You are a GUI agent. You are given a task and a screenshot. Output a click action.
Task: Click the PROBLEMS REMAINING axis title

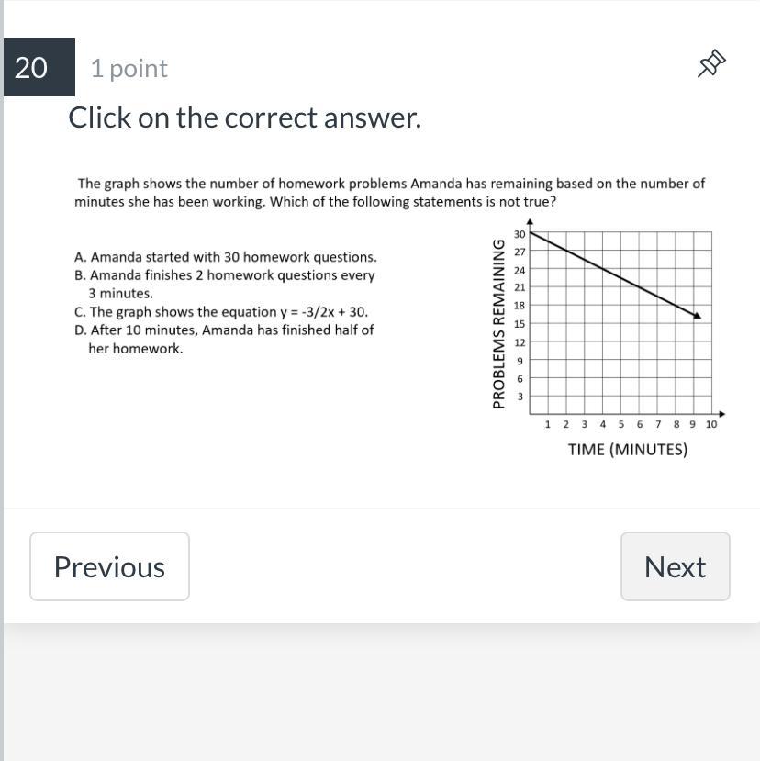point(498,324)
